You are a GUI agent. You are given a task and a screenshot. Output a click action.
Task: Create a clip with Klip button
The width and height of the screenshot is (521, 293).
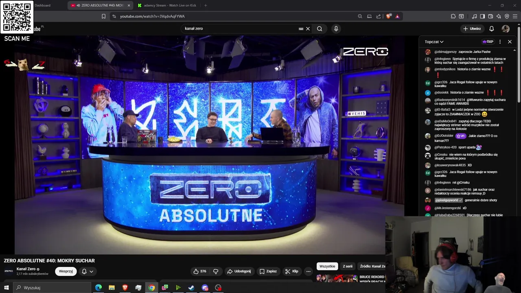(x=292, y=271)
